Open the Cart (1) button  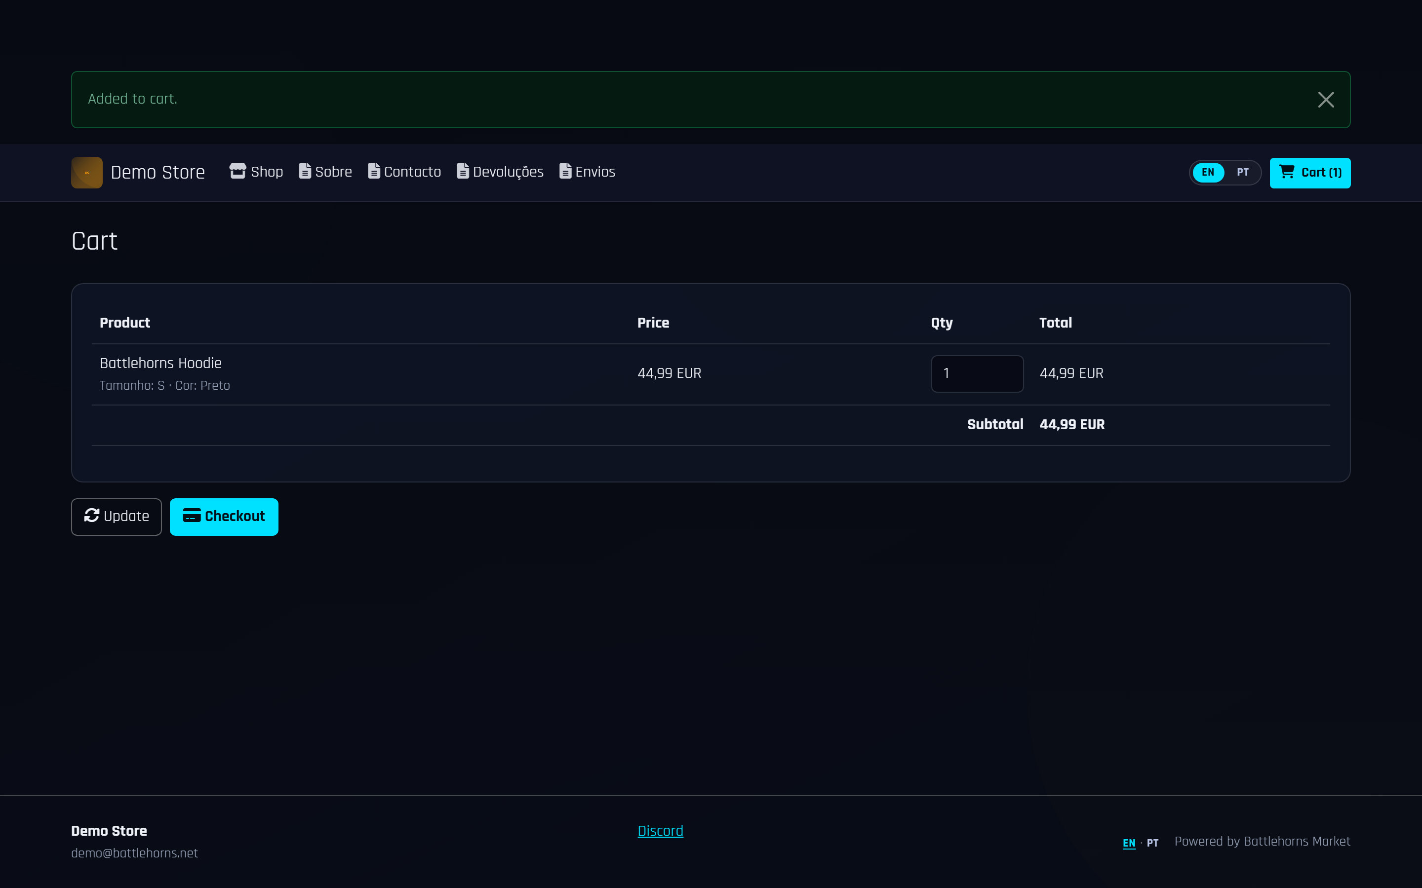point(1310,173)
